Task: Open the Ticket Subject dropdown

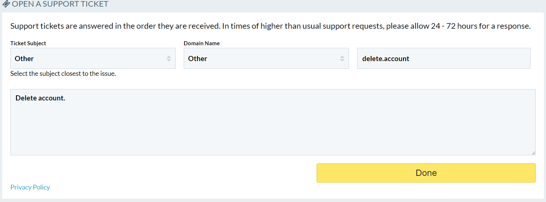Action: (93, 59)
